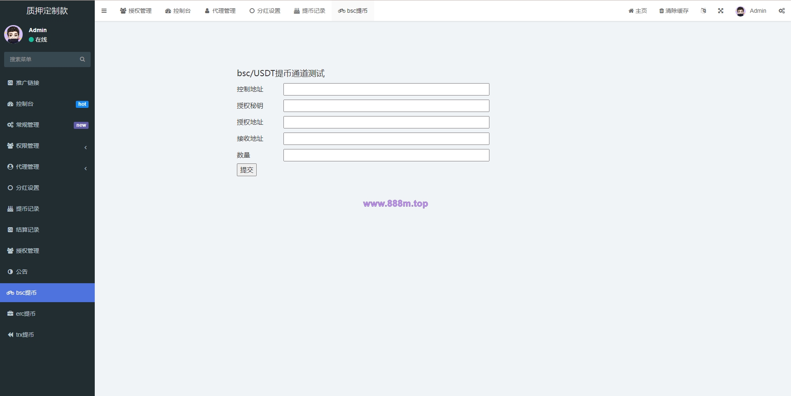Click the 质押定制款 site title
The width and height of the screenshot is (791, 396).
click(x=47, y=11)
